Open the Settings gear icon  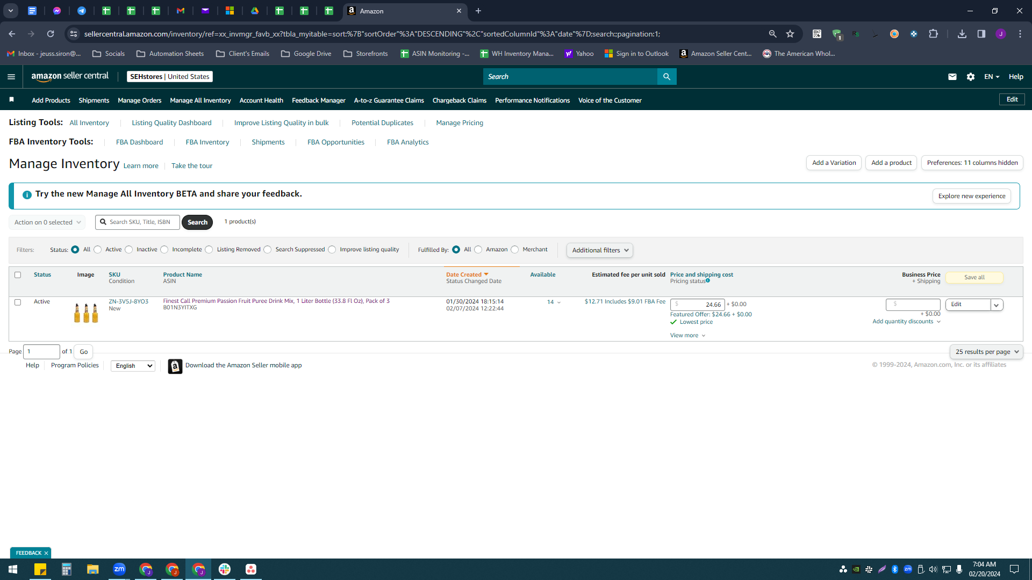(x=971, y=77)
